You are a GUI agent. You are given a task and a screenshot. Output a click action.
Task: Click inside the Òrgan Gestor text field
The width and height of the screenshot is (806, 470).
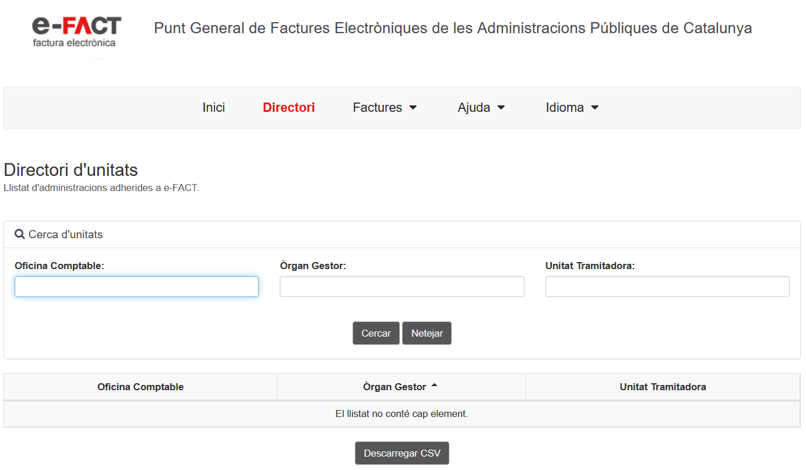point(402,287)
